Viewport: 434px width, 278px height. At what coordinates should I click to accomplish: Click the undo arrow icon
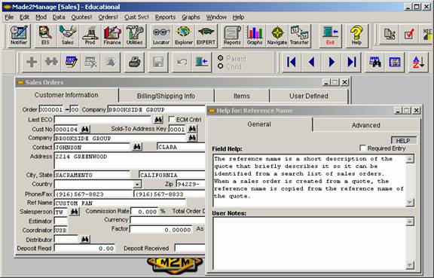(182, 62)
